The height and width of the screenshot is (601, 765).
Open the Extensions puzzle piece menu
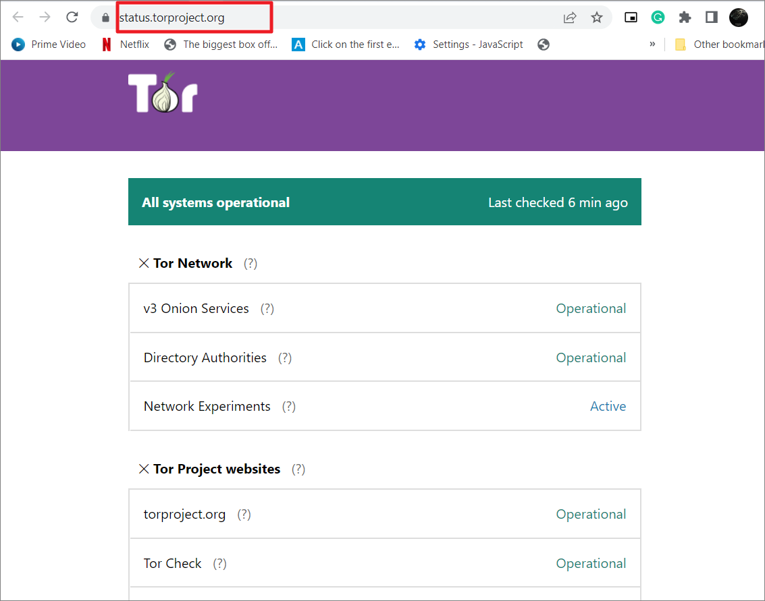pyautogui.click(x=685, y=18)
